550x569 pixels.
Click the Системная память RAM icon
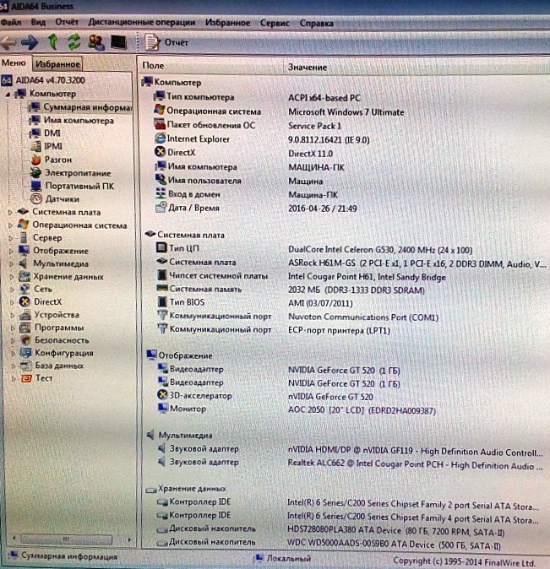tap(162, 288)
